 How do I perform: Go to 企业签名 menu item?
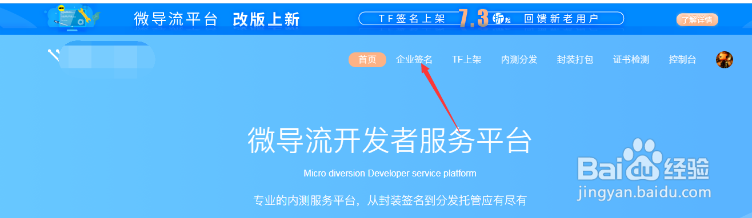click(x=414, y=60)
